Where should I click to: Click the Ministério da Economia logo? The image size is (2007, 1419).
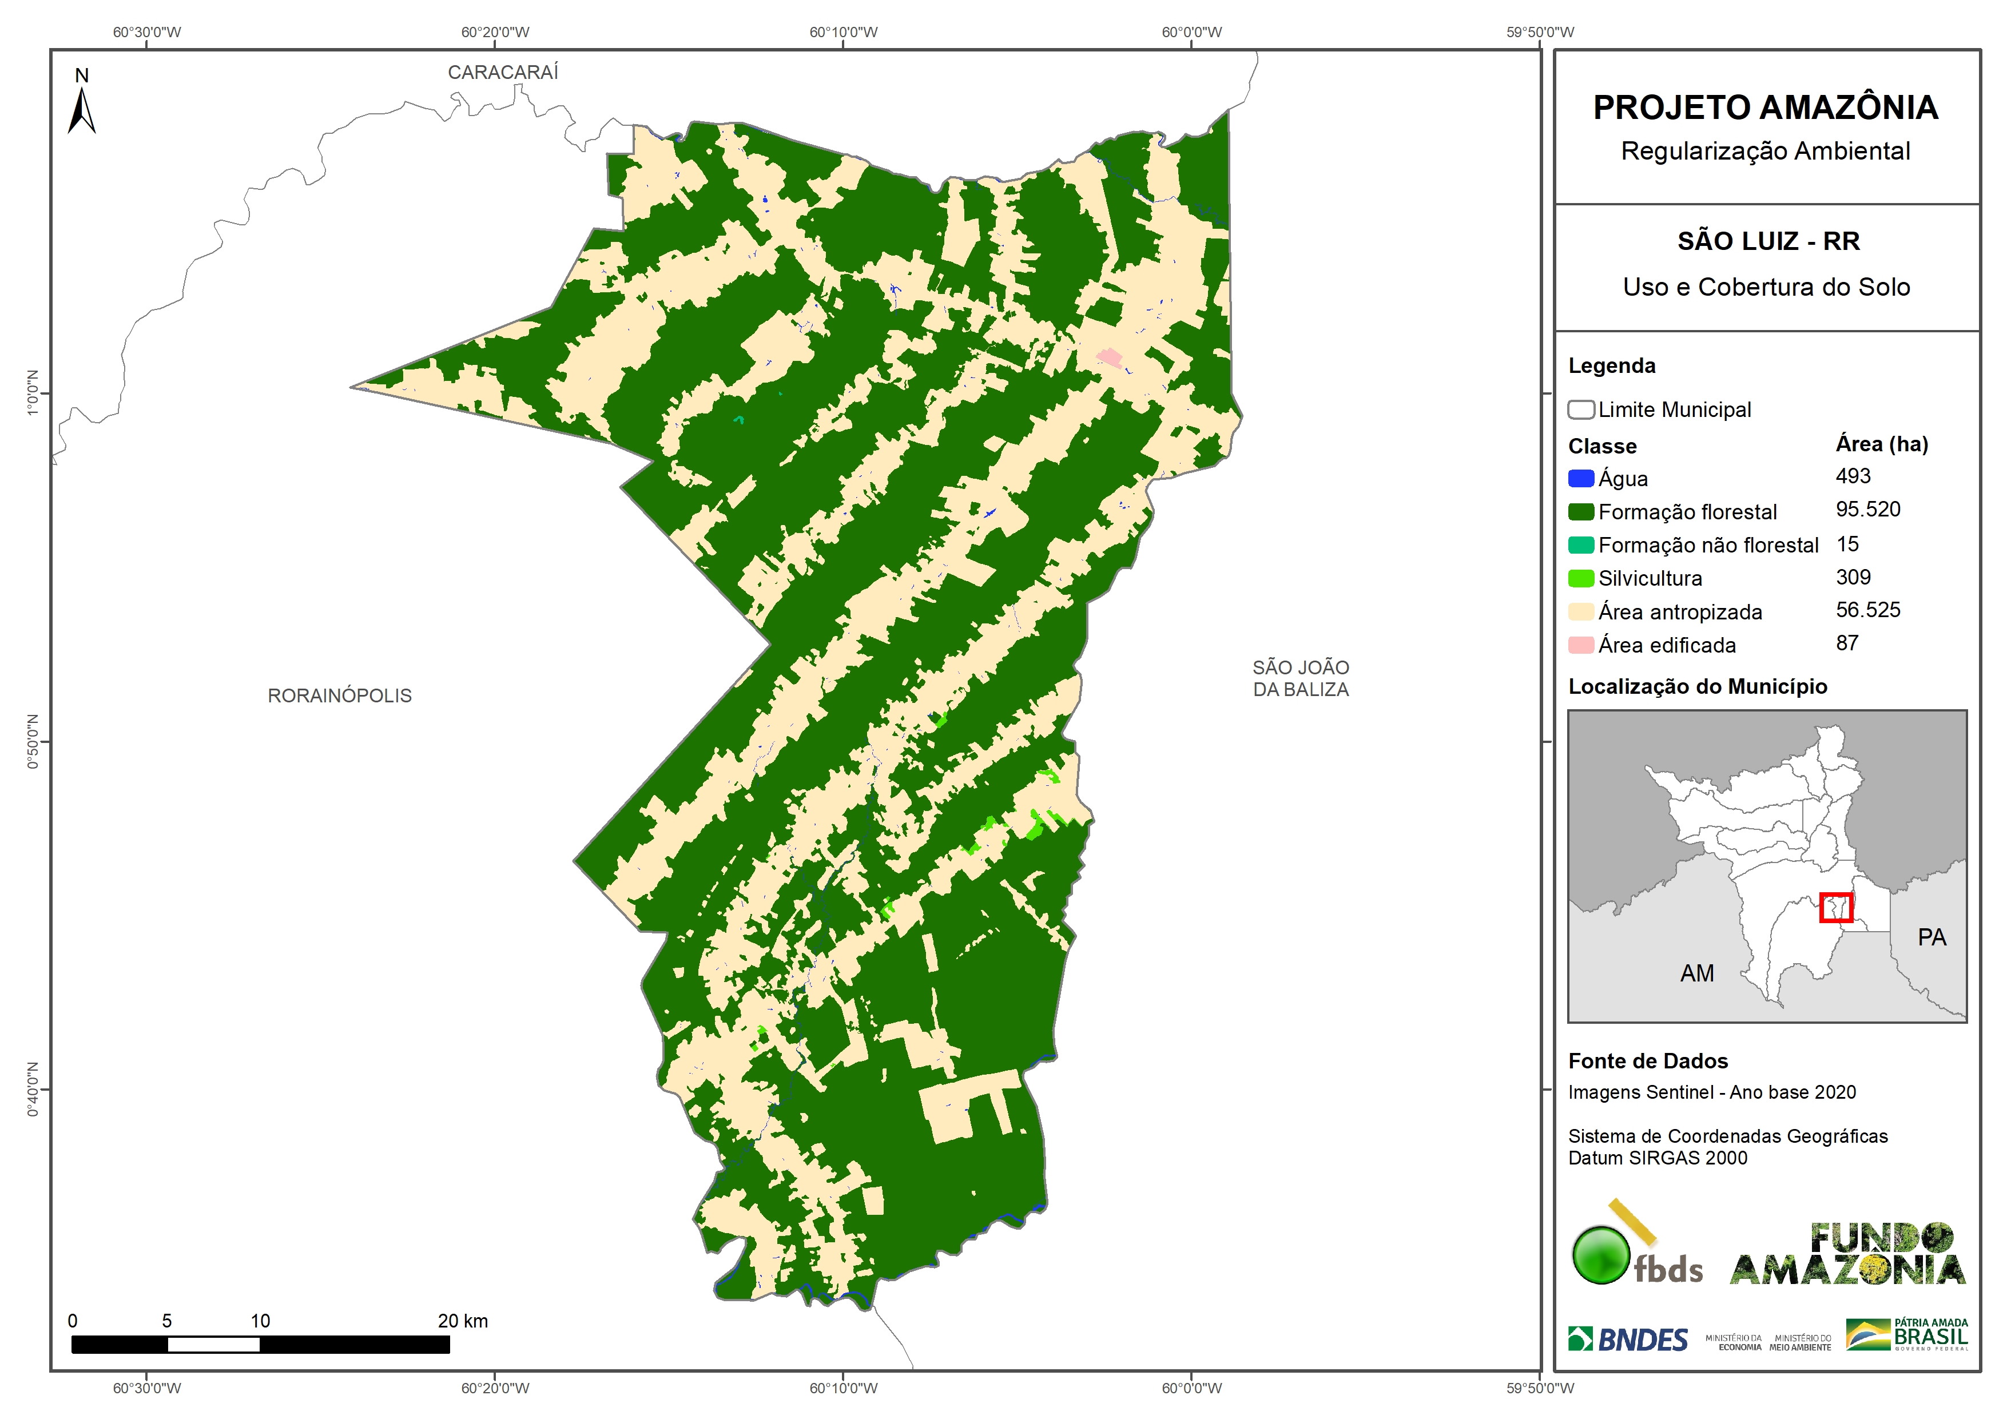[x=1734, y=1342]
